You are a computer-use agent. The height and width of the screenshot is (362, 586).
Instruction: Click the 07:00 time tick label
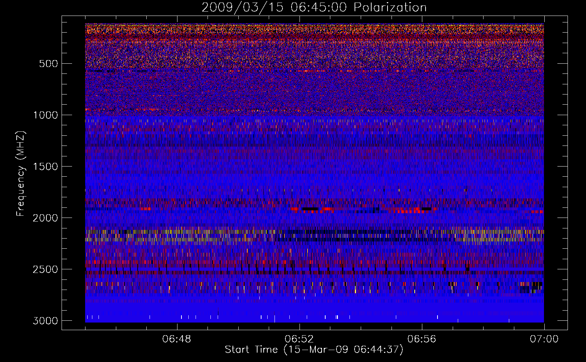point(544,339)
